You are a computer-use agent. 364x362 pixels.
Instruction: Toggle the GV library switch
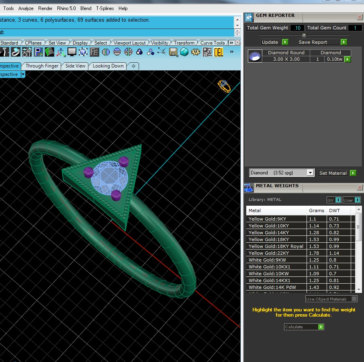point(334,200)
